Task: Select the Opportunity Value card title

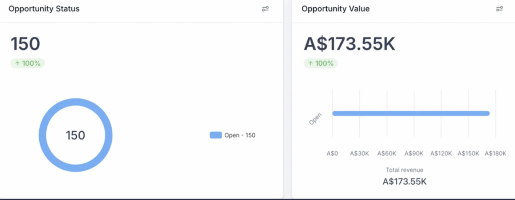Action: pyautogui.click(x=335, y=9)
